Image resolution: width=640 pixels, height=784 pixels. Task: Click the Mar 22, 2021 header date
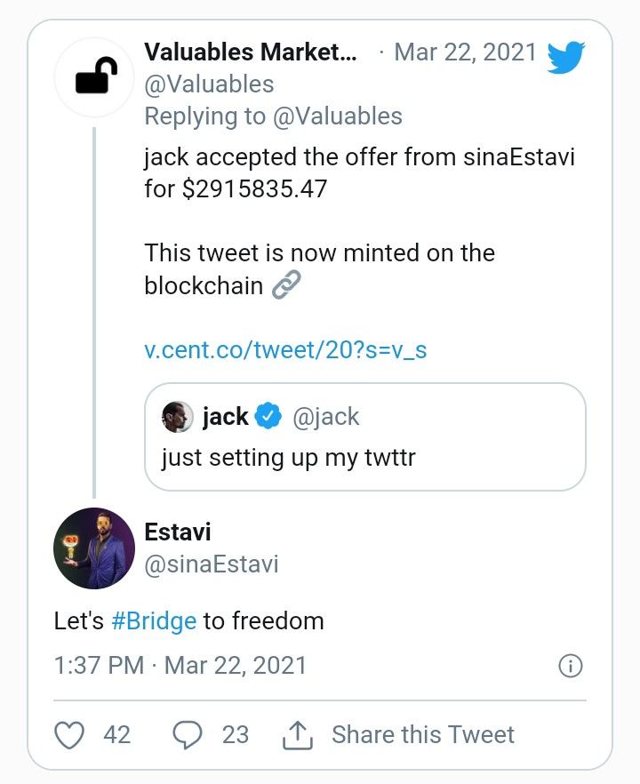[466, 52]
